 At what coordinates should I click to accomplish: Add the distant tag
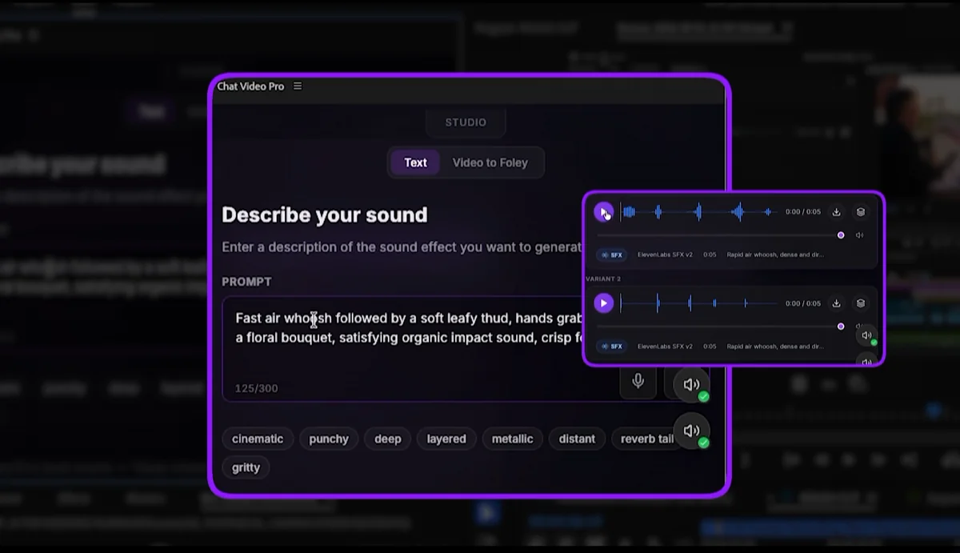(577, 439)
